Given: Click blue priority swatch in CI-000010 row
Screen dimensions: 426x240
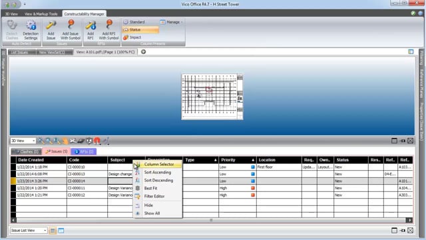Looking at the screenshot, I should click(x=253, y=167).
